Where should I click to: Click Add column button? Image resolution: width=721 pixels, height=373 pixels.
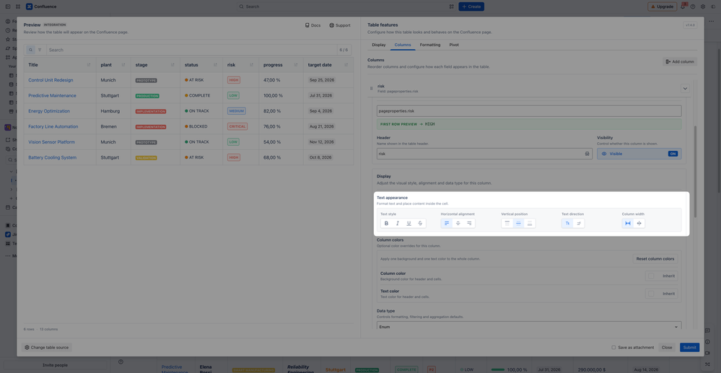point(680,61)
